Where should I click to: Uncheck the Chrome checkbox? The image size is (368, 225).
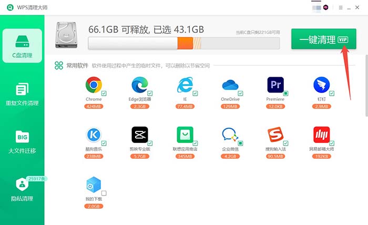(x=104, y=94)
